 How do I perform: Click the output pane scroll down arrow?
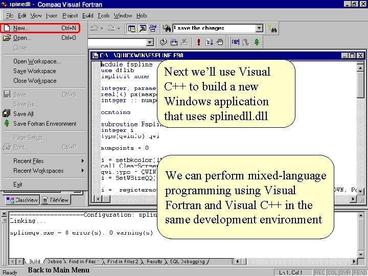tap(361, 255)
